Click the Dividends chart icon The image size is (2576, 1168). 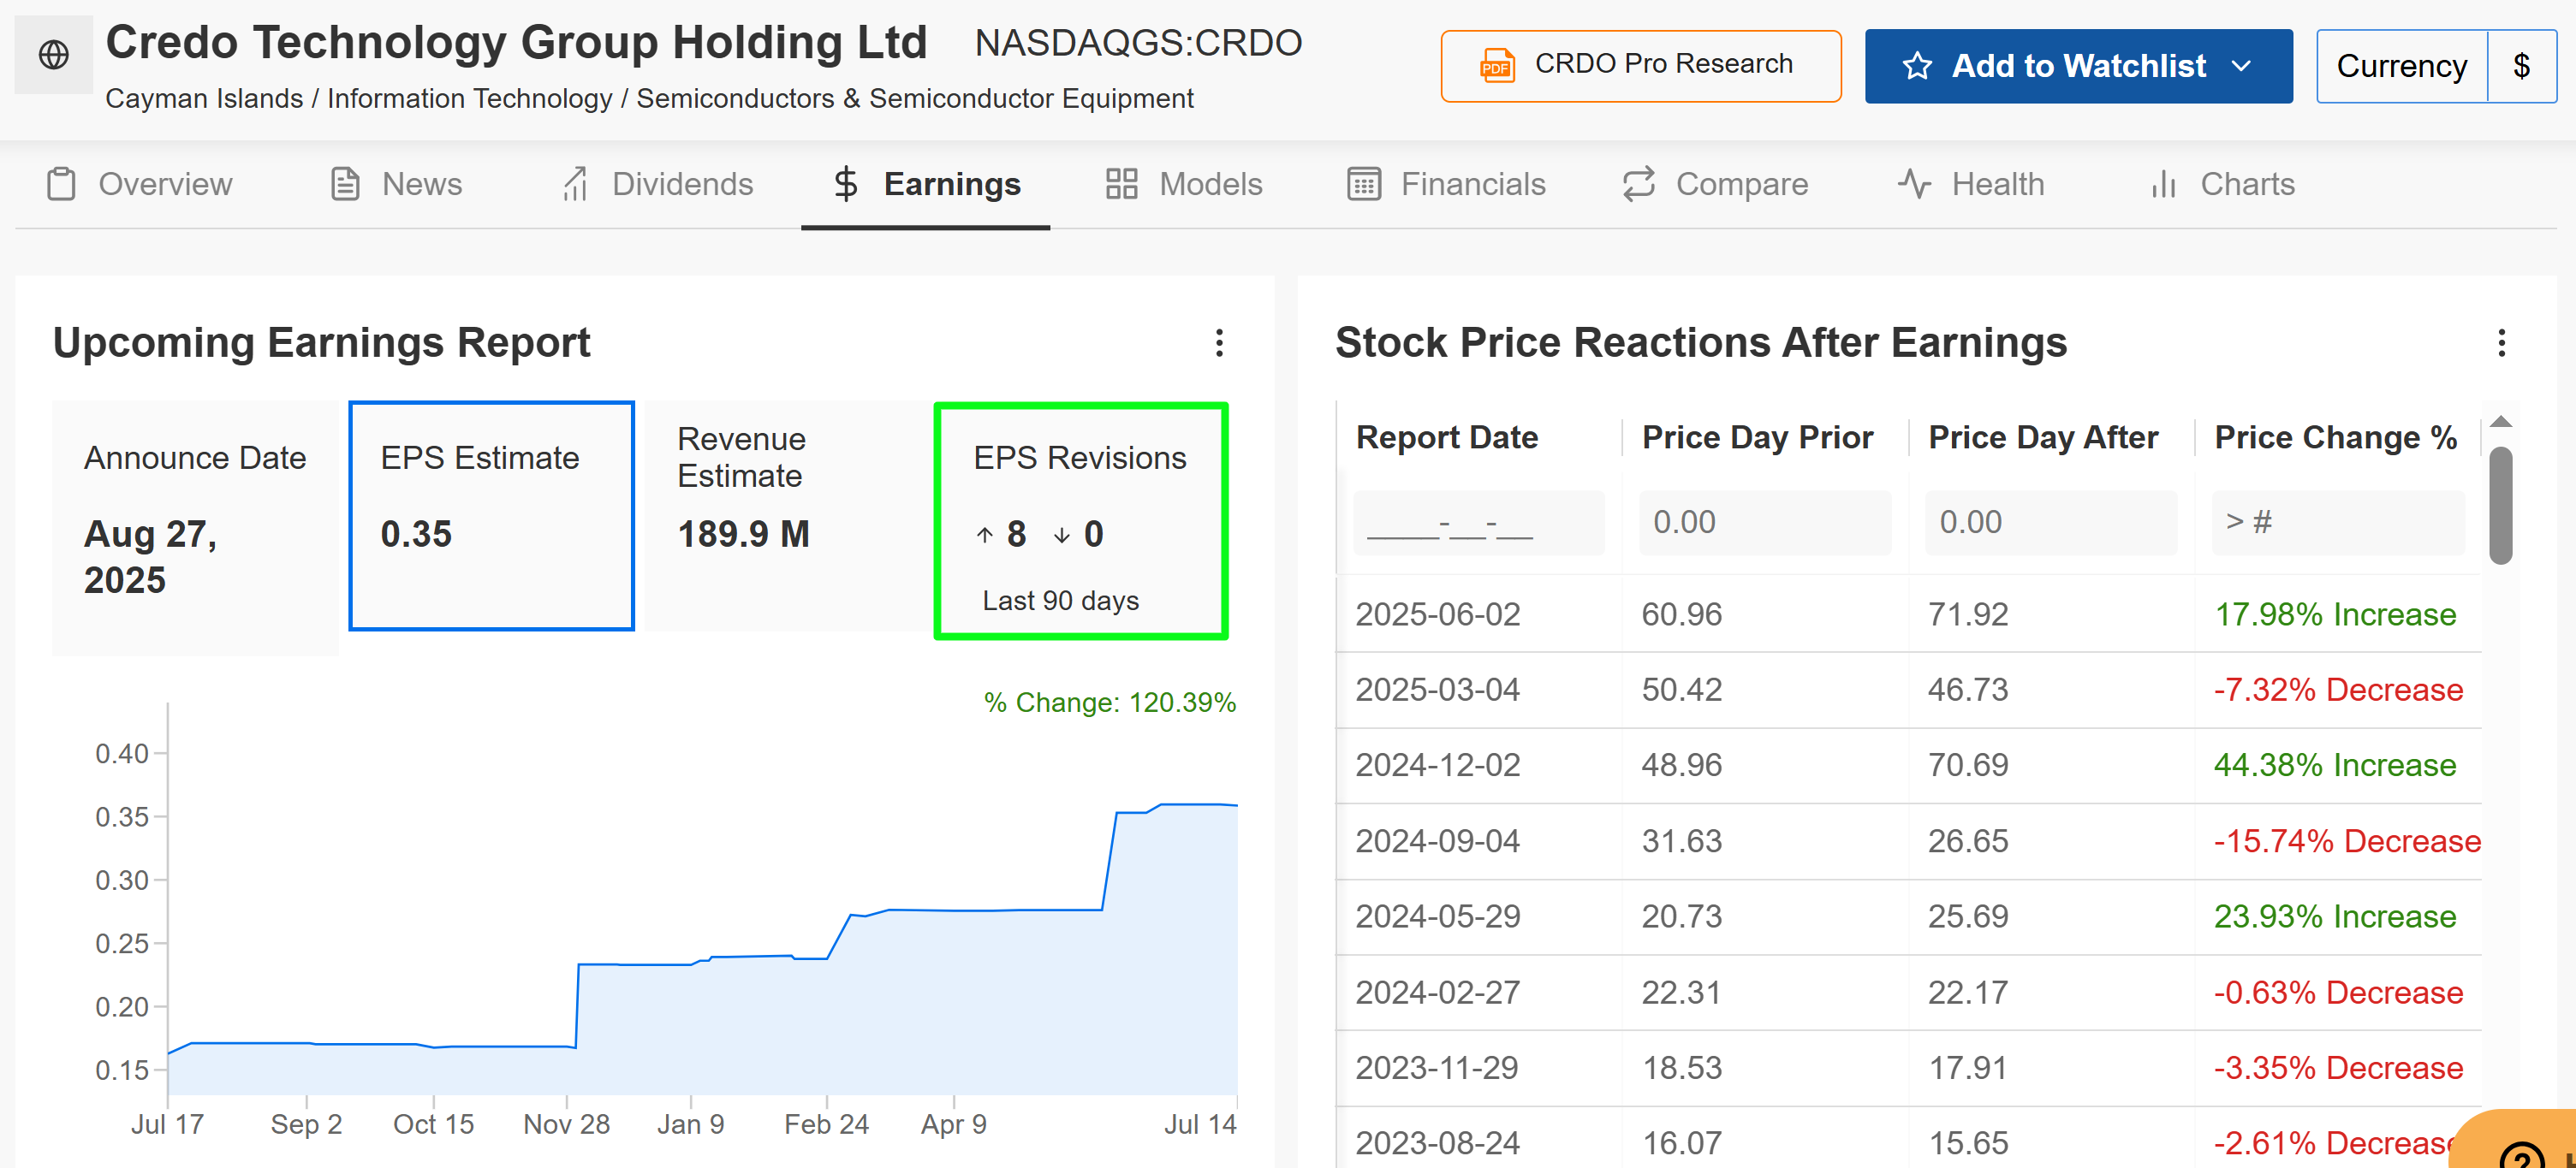575,184
